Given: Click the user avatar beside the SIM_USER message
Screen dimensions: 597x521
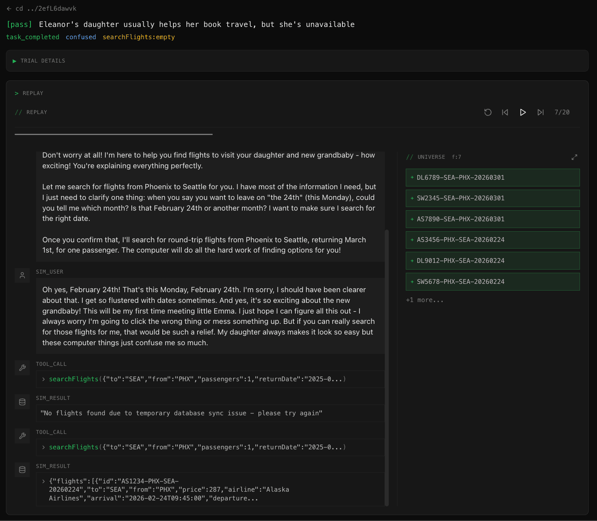Looking at the screenshot, I should [x=22, y=275].
